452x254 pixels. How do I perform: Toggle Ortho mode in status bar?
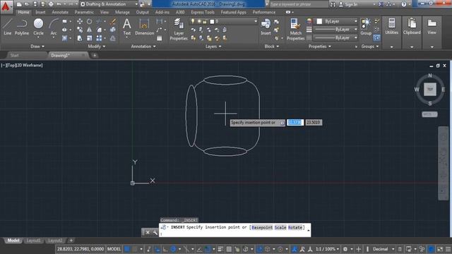165,249
